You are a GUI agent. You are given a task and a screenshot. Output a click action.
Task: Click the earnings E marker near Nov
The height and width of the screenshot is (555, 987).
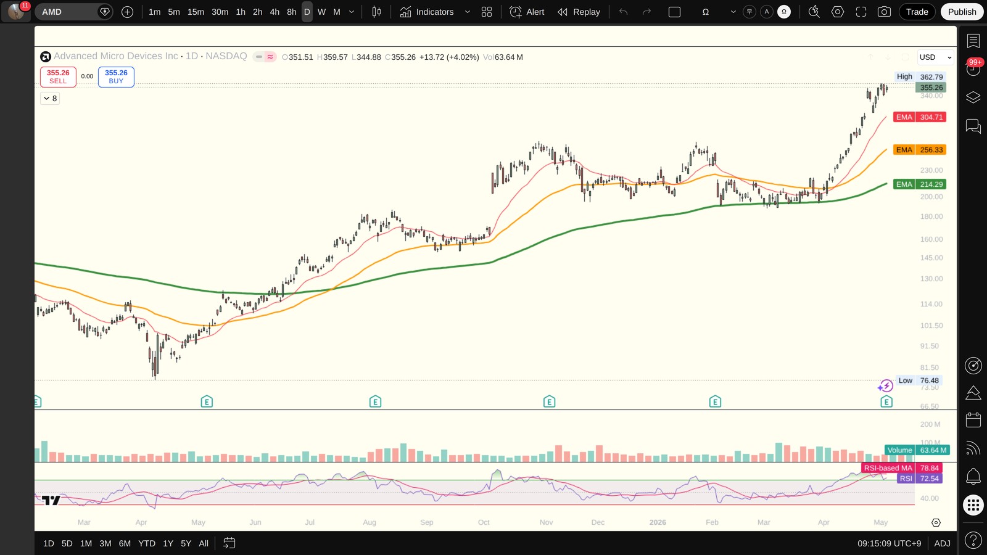[x=549, y=402]
